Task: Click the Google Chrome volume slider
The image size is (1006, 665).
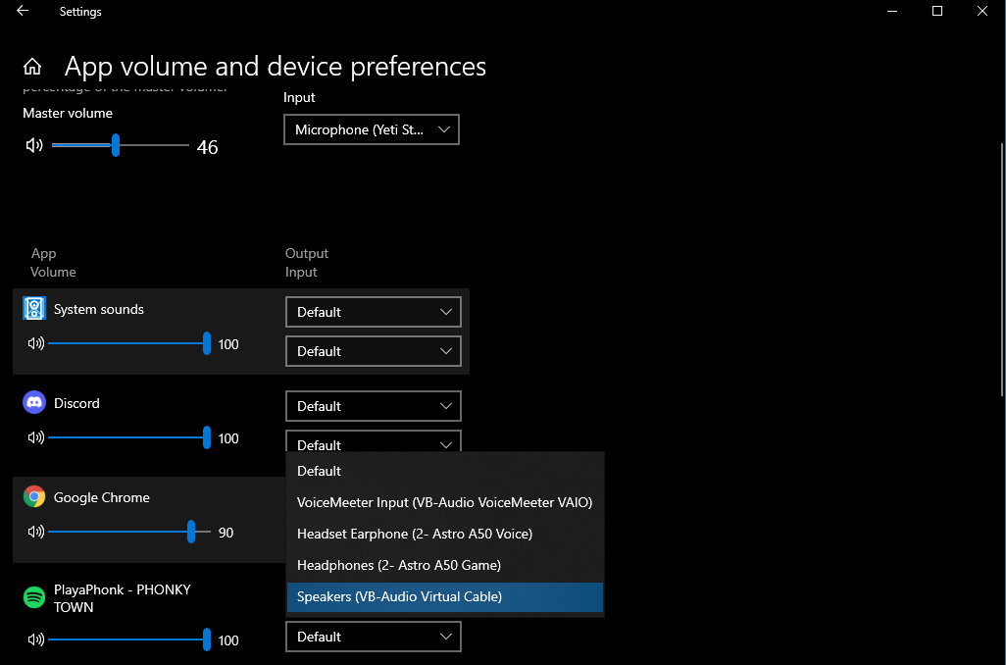Action: 120,532
